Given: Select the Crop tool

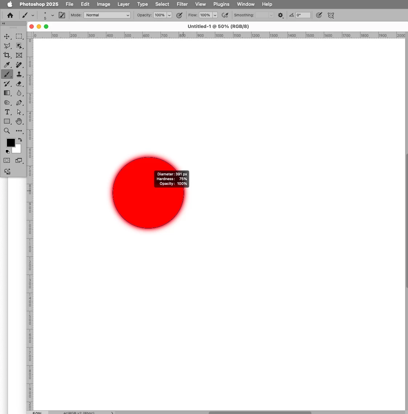Looking at the screenshot, I should [7, 55].
